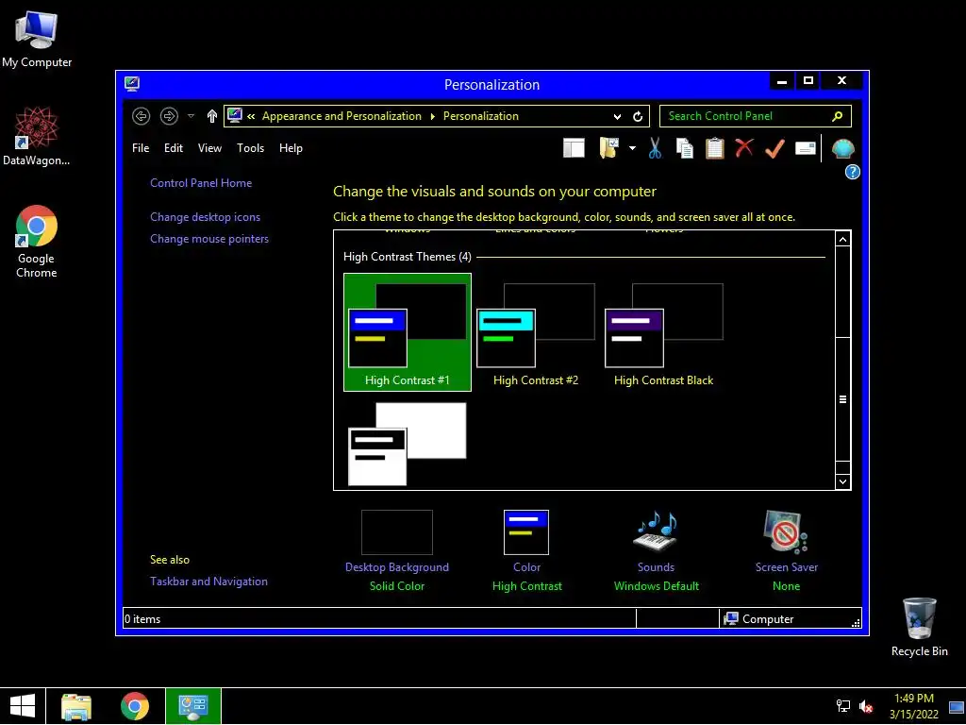
Task: Open the Appearance and Personalization breadcrumb
Action: [341, 116]
